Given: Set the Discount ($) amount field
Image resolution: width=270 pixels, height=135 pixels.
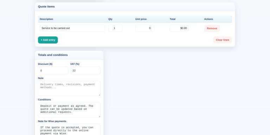Looking at the screenshot, I should tap(53, 71).
